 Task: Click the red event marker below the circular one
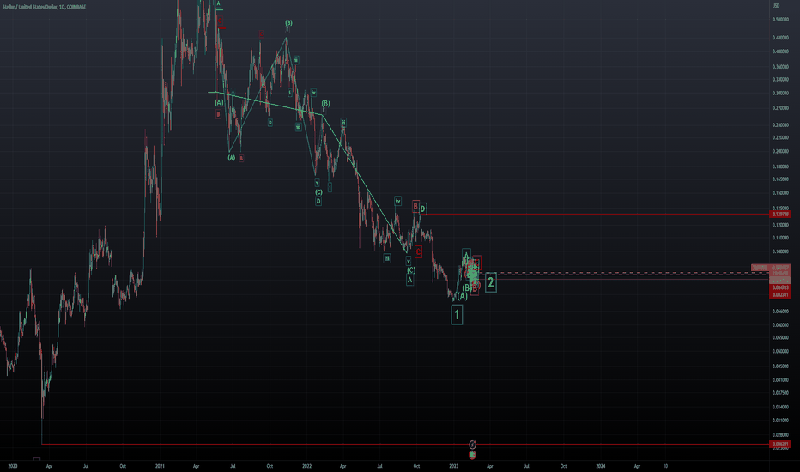coord(472,455)
